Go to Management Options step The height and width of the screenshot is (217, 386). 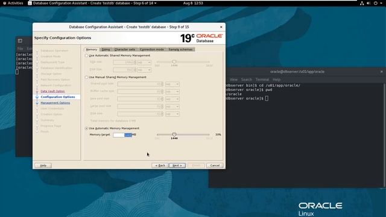click(x=55, y=103)
